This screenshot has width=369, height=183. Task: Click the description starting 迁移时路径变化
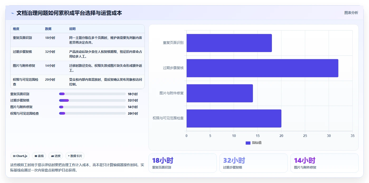(x=106, y=68)
